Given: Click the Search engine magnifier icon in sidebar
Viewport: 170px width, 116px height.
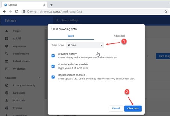Looking at the screenshot, I should [x=7, y=54].
